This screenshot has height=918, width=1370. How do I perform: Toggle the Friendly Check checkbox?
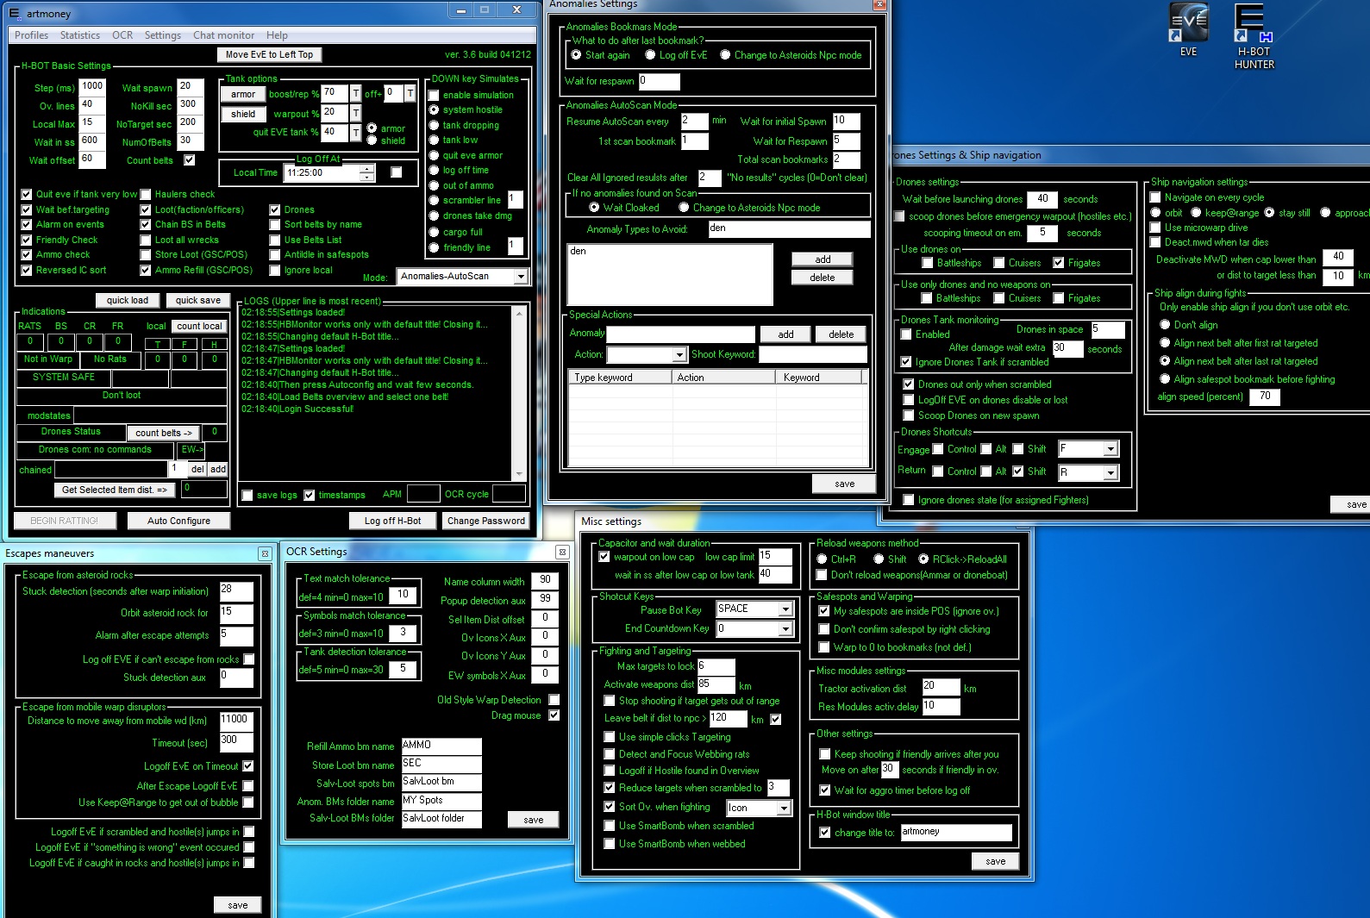pos(27,240)
